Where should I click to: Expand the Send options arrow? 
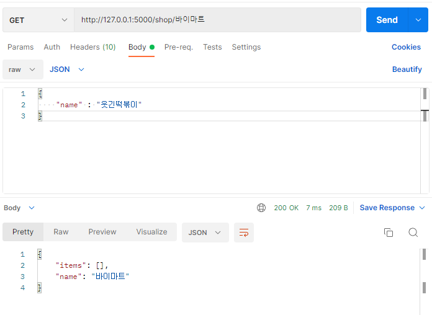pos(418,20)
